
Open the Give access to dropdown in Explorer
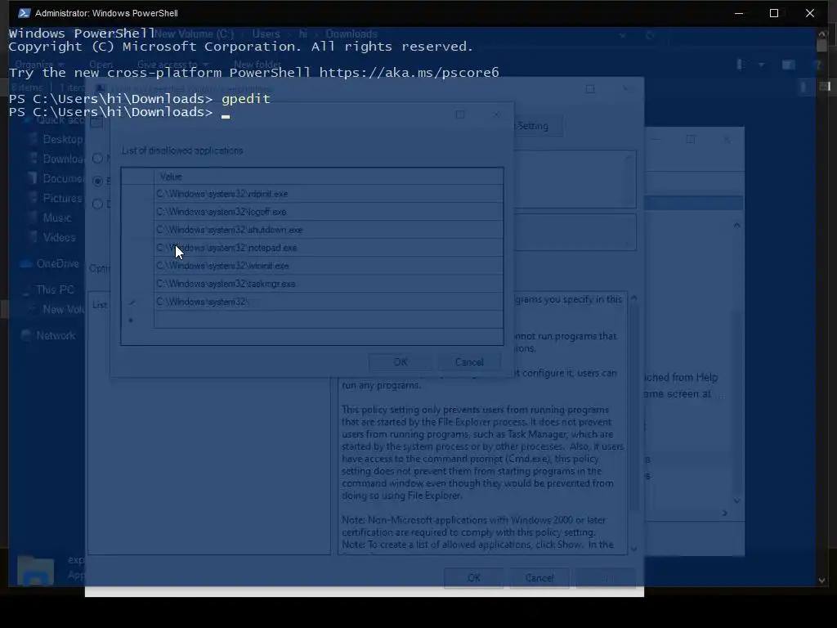pos(172,65)
